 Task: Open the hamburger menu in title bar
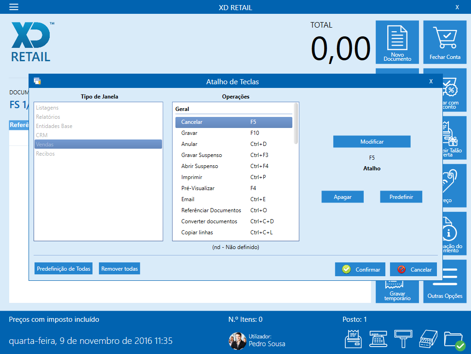14,7
